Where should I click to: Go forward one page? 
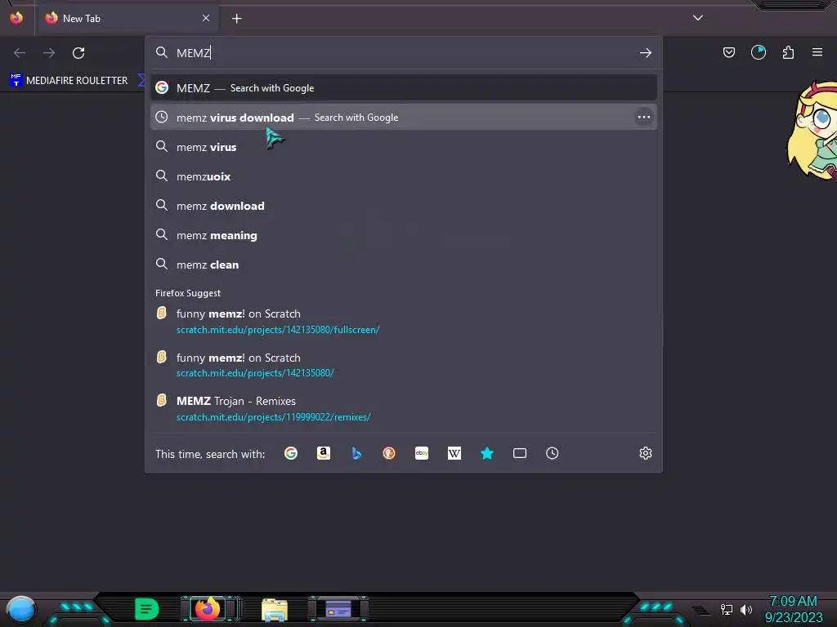coord(49,53)
